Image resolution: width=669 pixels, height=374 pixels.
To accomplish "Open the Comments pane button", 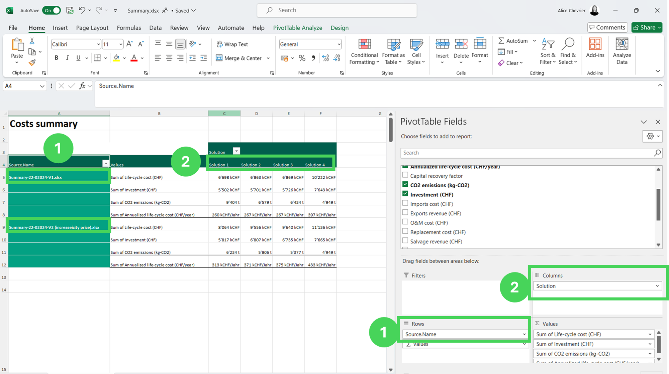I will click(607, 27).
